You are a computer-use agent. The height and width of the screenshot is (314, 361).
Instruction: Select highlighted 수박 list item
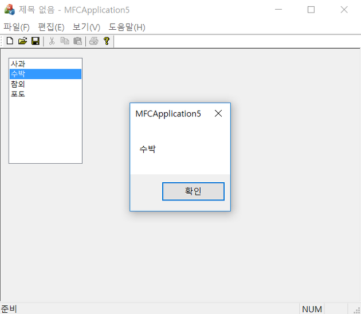pyautogui.click(x=45, y=74)
